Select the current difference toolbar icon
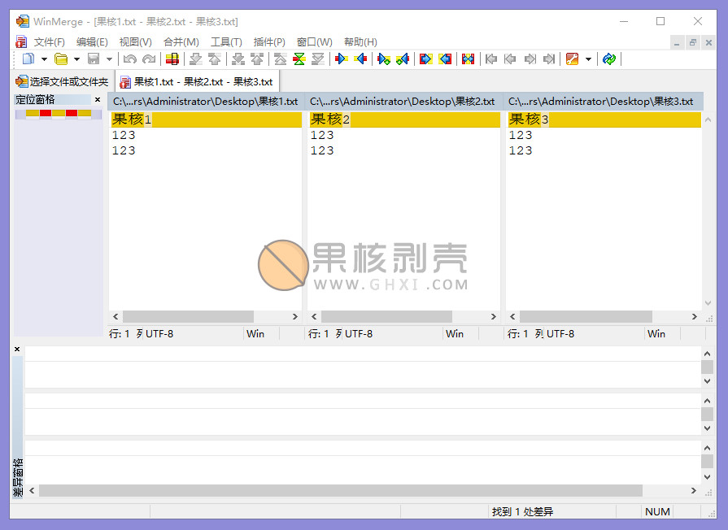This screenshot has width=728, height=530. click(172, 59)
